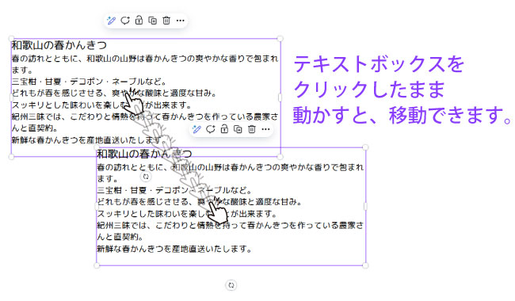
Task: Click the purple instruction text テキストボックスを
Action: click(379, 64)
